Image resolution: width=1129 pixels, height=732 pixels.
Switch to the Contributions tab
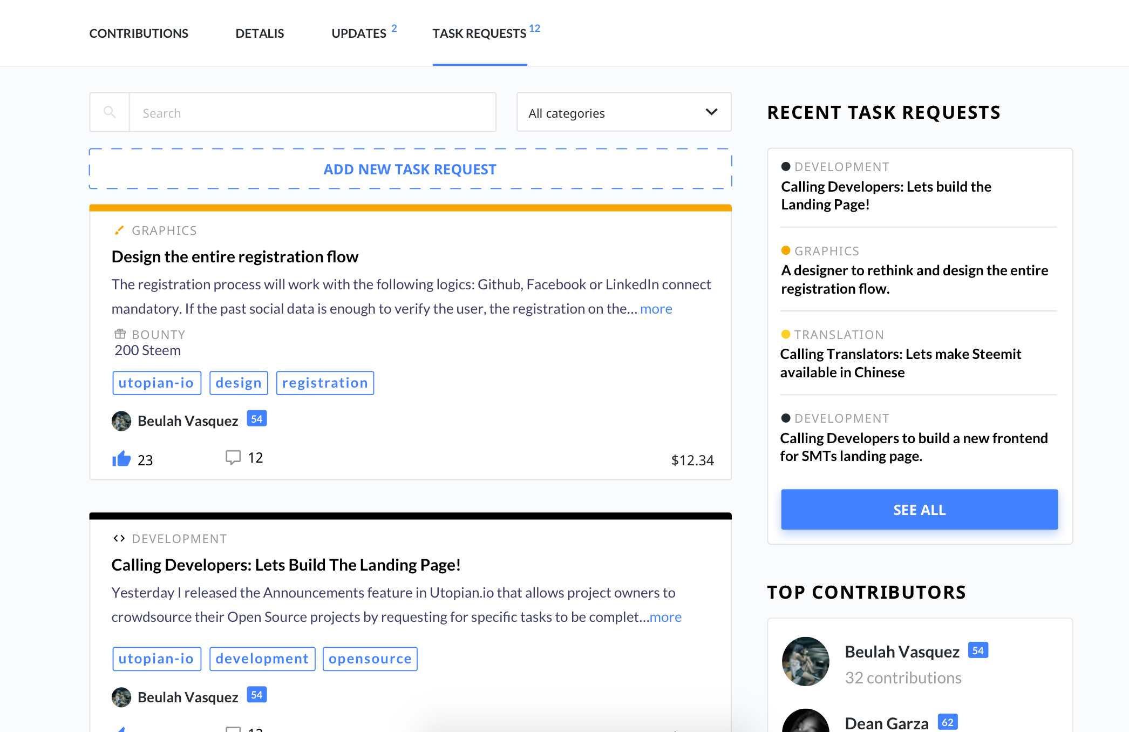pyautogui.click(x=139, y=33)
